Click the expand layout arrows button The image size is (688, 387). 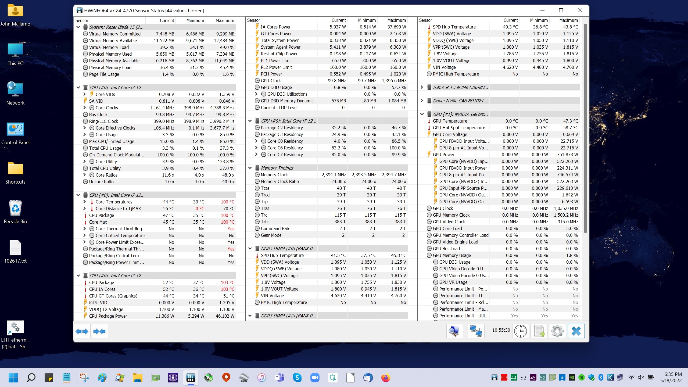(82, 331)
